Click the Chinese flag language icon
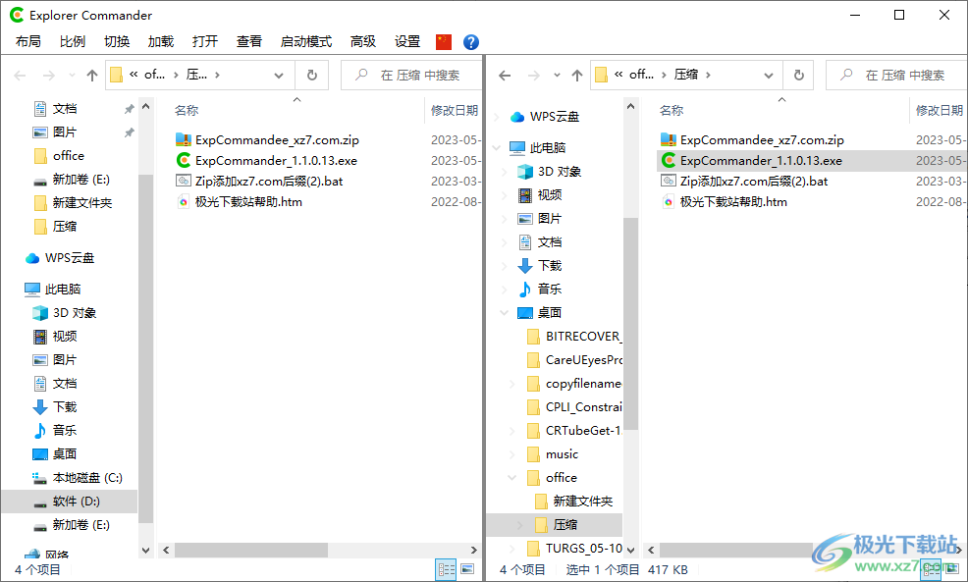This screenshot has width=968, height=582. (443, 41)
